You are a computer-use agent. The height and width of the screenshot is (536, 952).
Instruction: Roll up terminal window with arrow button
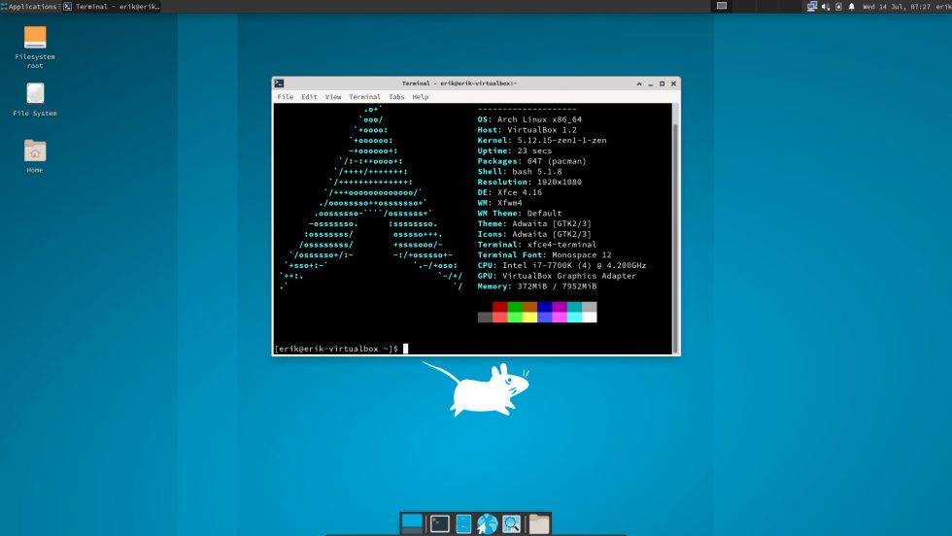pos(639,84)
